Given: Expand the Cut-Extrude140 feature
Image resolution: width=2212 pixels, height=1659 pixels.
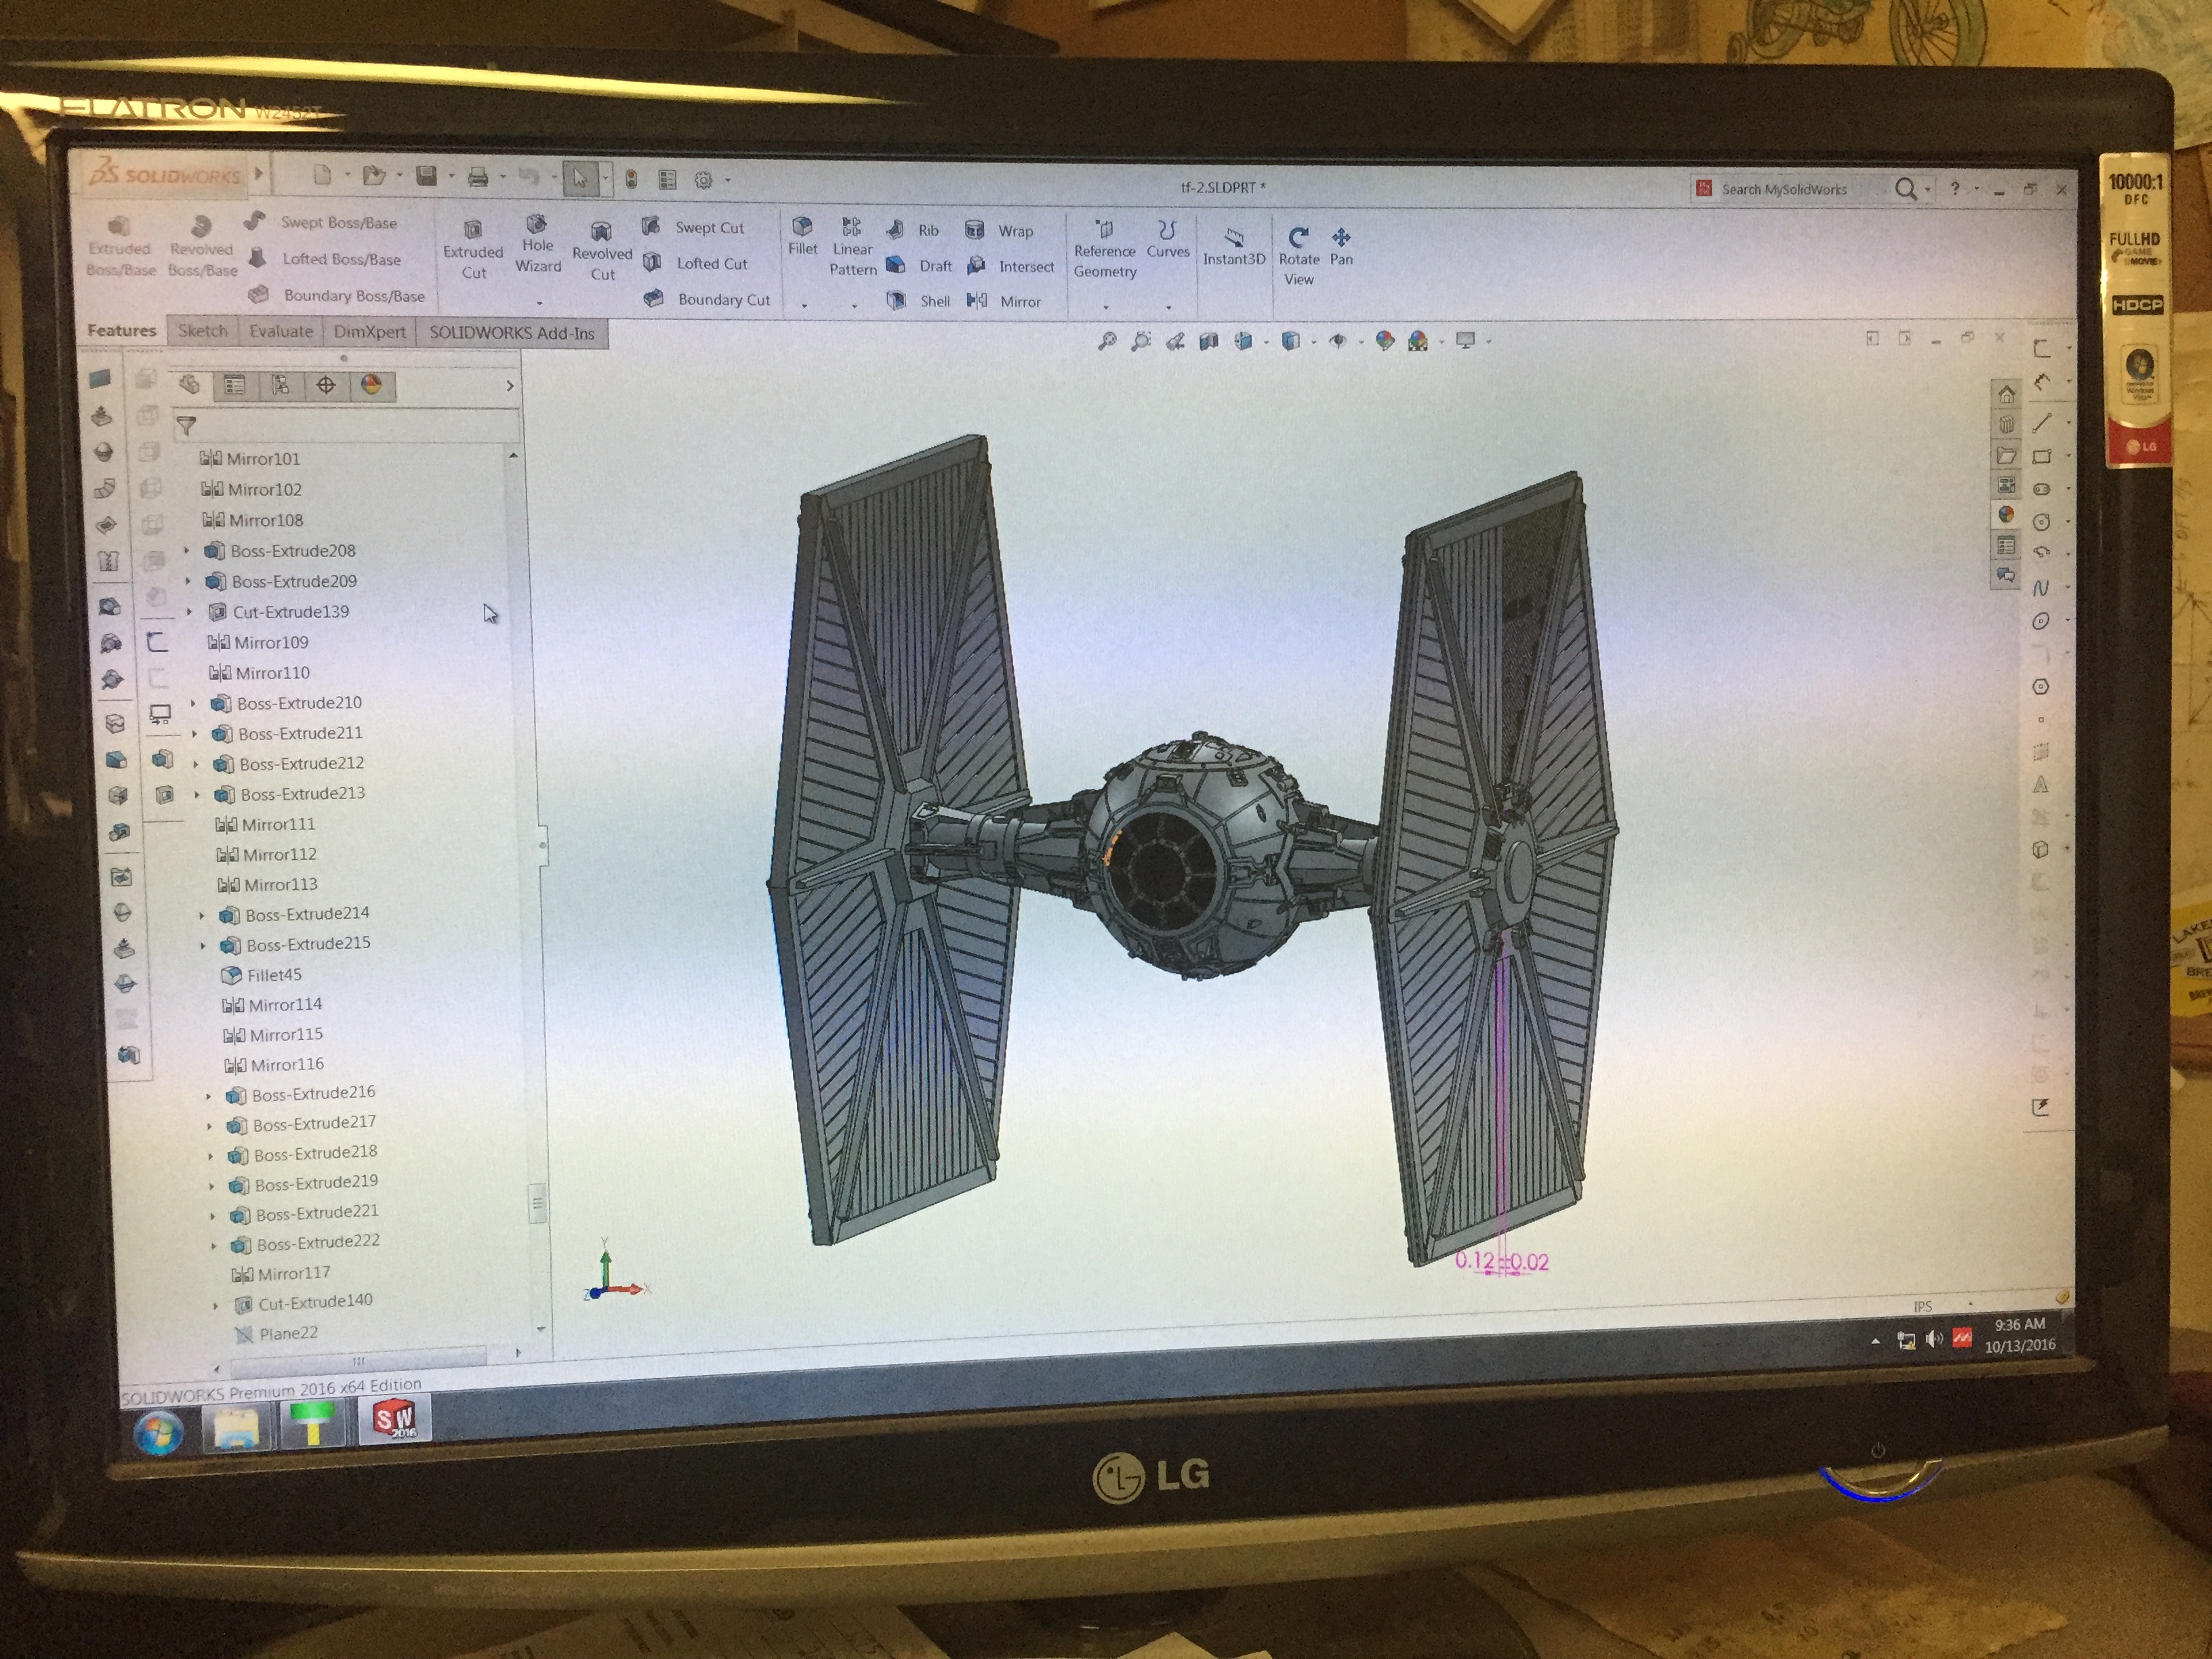Looking at the screenshot, I should (x=215, y=1305).
